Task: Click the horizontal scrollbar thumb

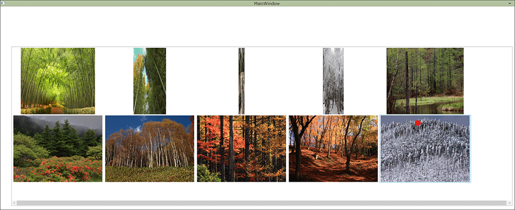Action: tap(262, 203)
